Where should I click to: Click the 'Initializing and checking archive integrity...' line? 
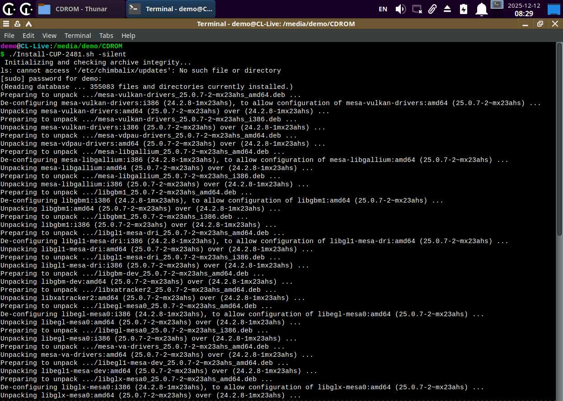point(98,62)
